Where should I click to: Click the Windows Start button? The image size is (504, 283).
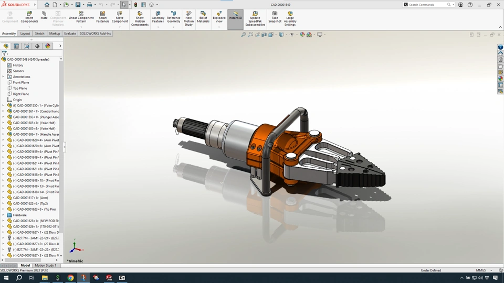(6, 278)
